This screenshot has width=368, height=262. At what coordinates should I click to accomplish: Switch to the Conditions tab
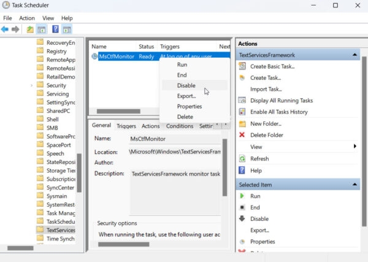[x=180, y=126]
